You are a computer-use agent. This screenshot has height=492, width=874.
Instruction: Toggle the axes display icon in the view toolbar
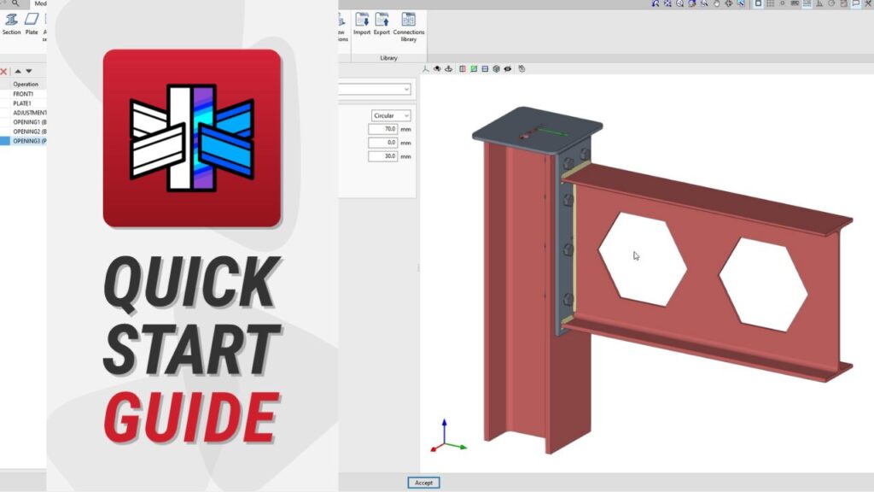pyautogui.click(x=426, y=69)
